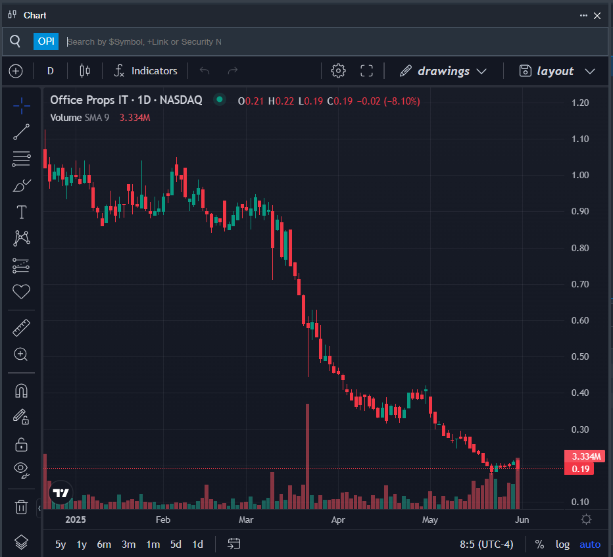Open the timezone 8:5 (UTC-4) menu
The image size is (613, 557).
pyautogui.click(x=486, y=544)
